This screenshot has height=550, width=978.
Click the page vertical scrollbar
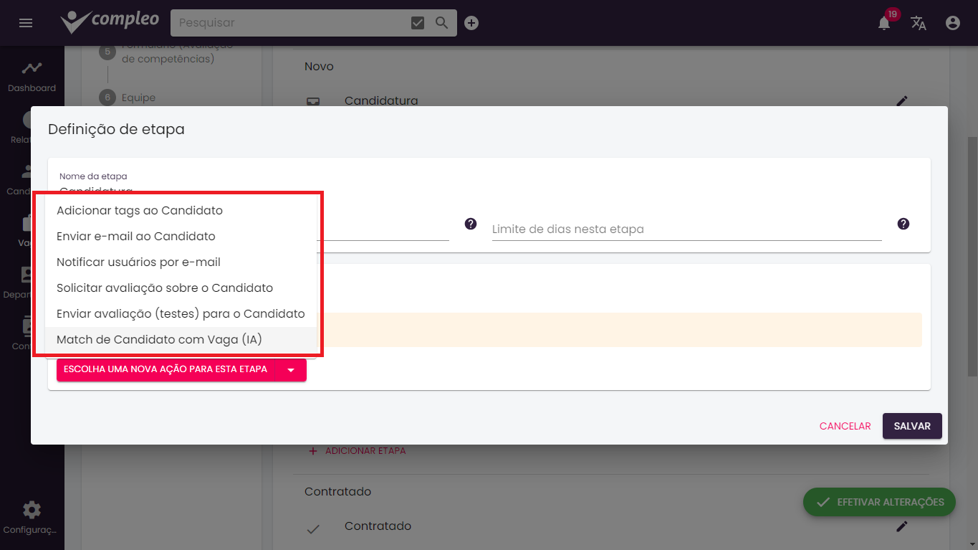click(x=973, y=257)
